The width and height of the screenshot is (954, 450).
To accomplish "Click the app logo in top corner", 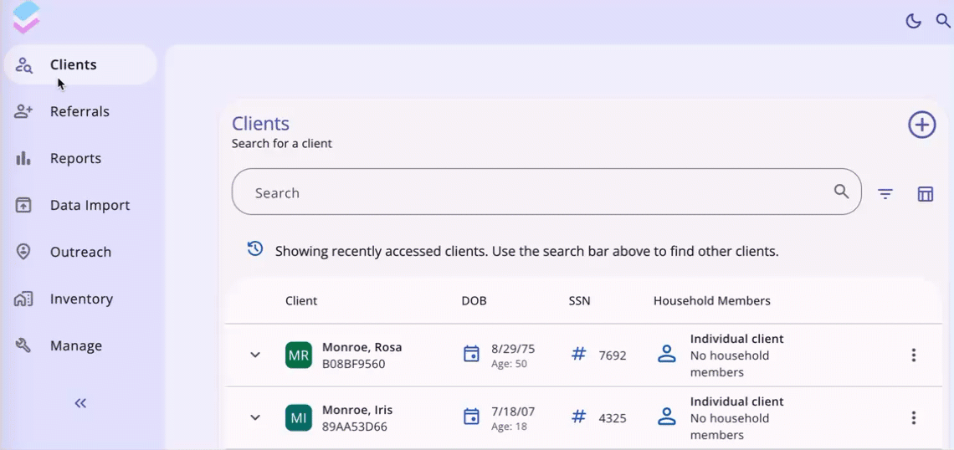I will 27,17.
